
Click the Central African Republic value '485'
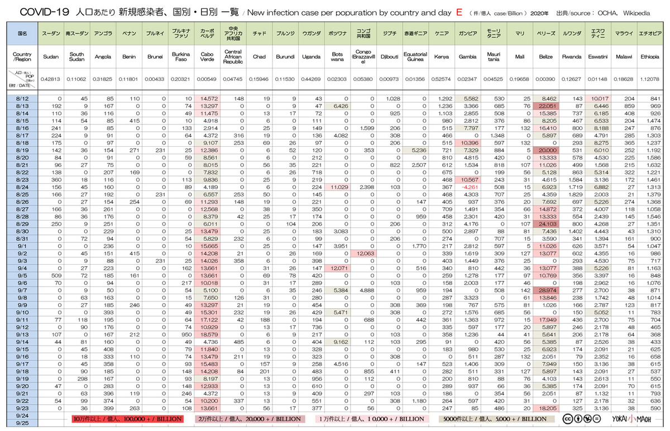point(239,342)
